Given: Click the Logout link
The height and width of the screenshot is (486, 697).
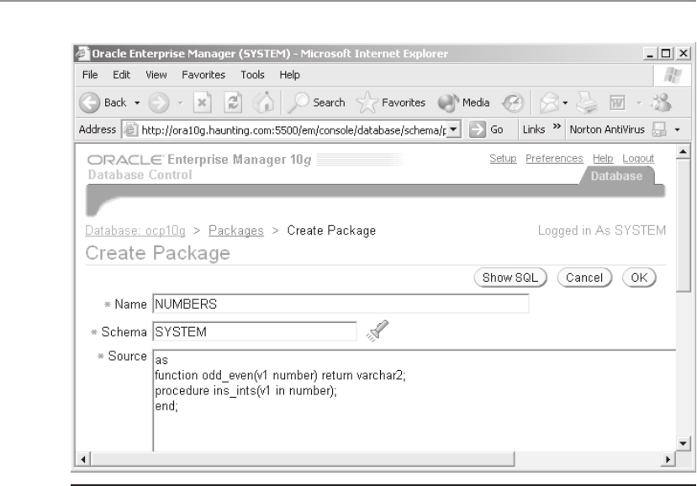Looking at the screenshot, I should coord(638,158).
